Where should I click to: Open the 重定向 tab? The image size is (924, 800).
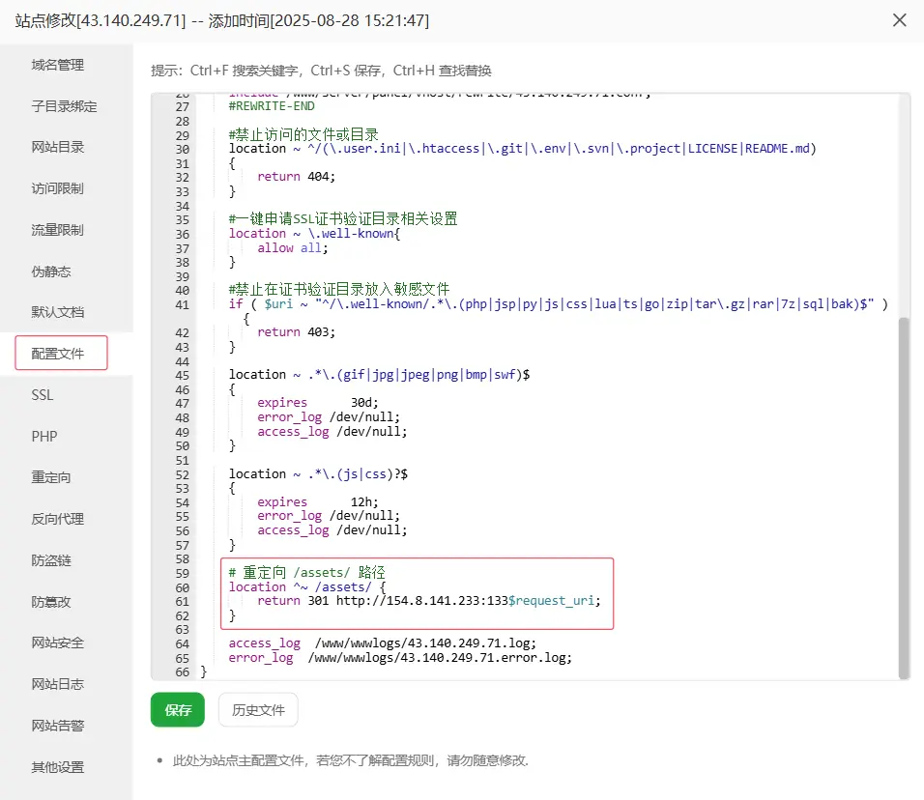[x=51, y=477]
